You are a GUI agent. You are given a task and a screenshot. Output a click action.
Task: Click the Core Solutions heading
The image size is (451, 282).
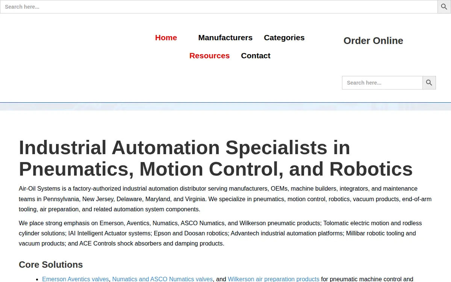51,265
